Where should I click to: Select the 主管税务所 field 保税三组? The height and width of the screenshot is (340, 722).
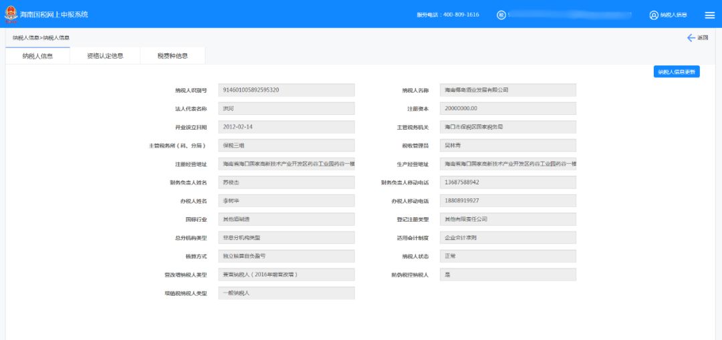pyautogui.click(x=286, y=146)
